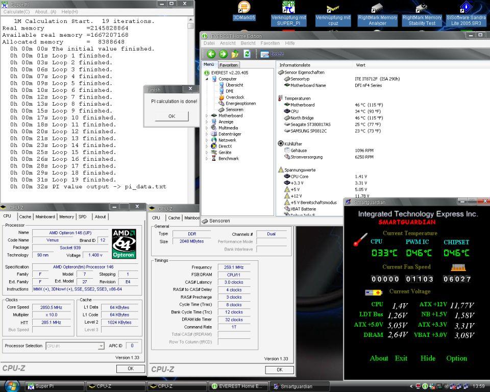This screenshot has height=392, width=490.
Task: Open Datei menu in EVEREST
Action: [x=209, y=43]
